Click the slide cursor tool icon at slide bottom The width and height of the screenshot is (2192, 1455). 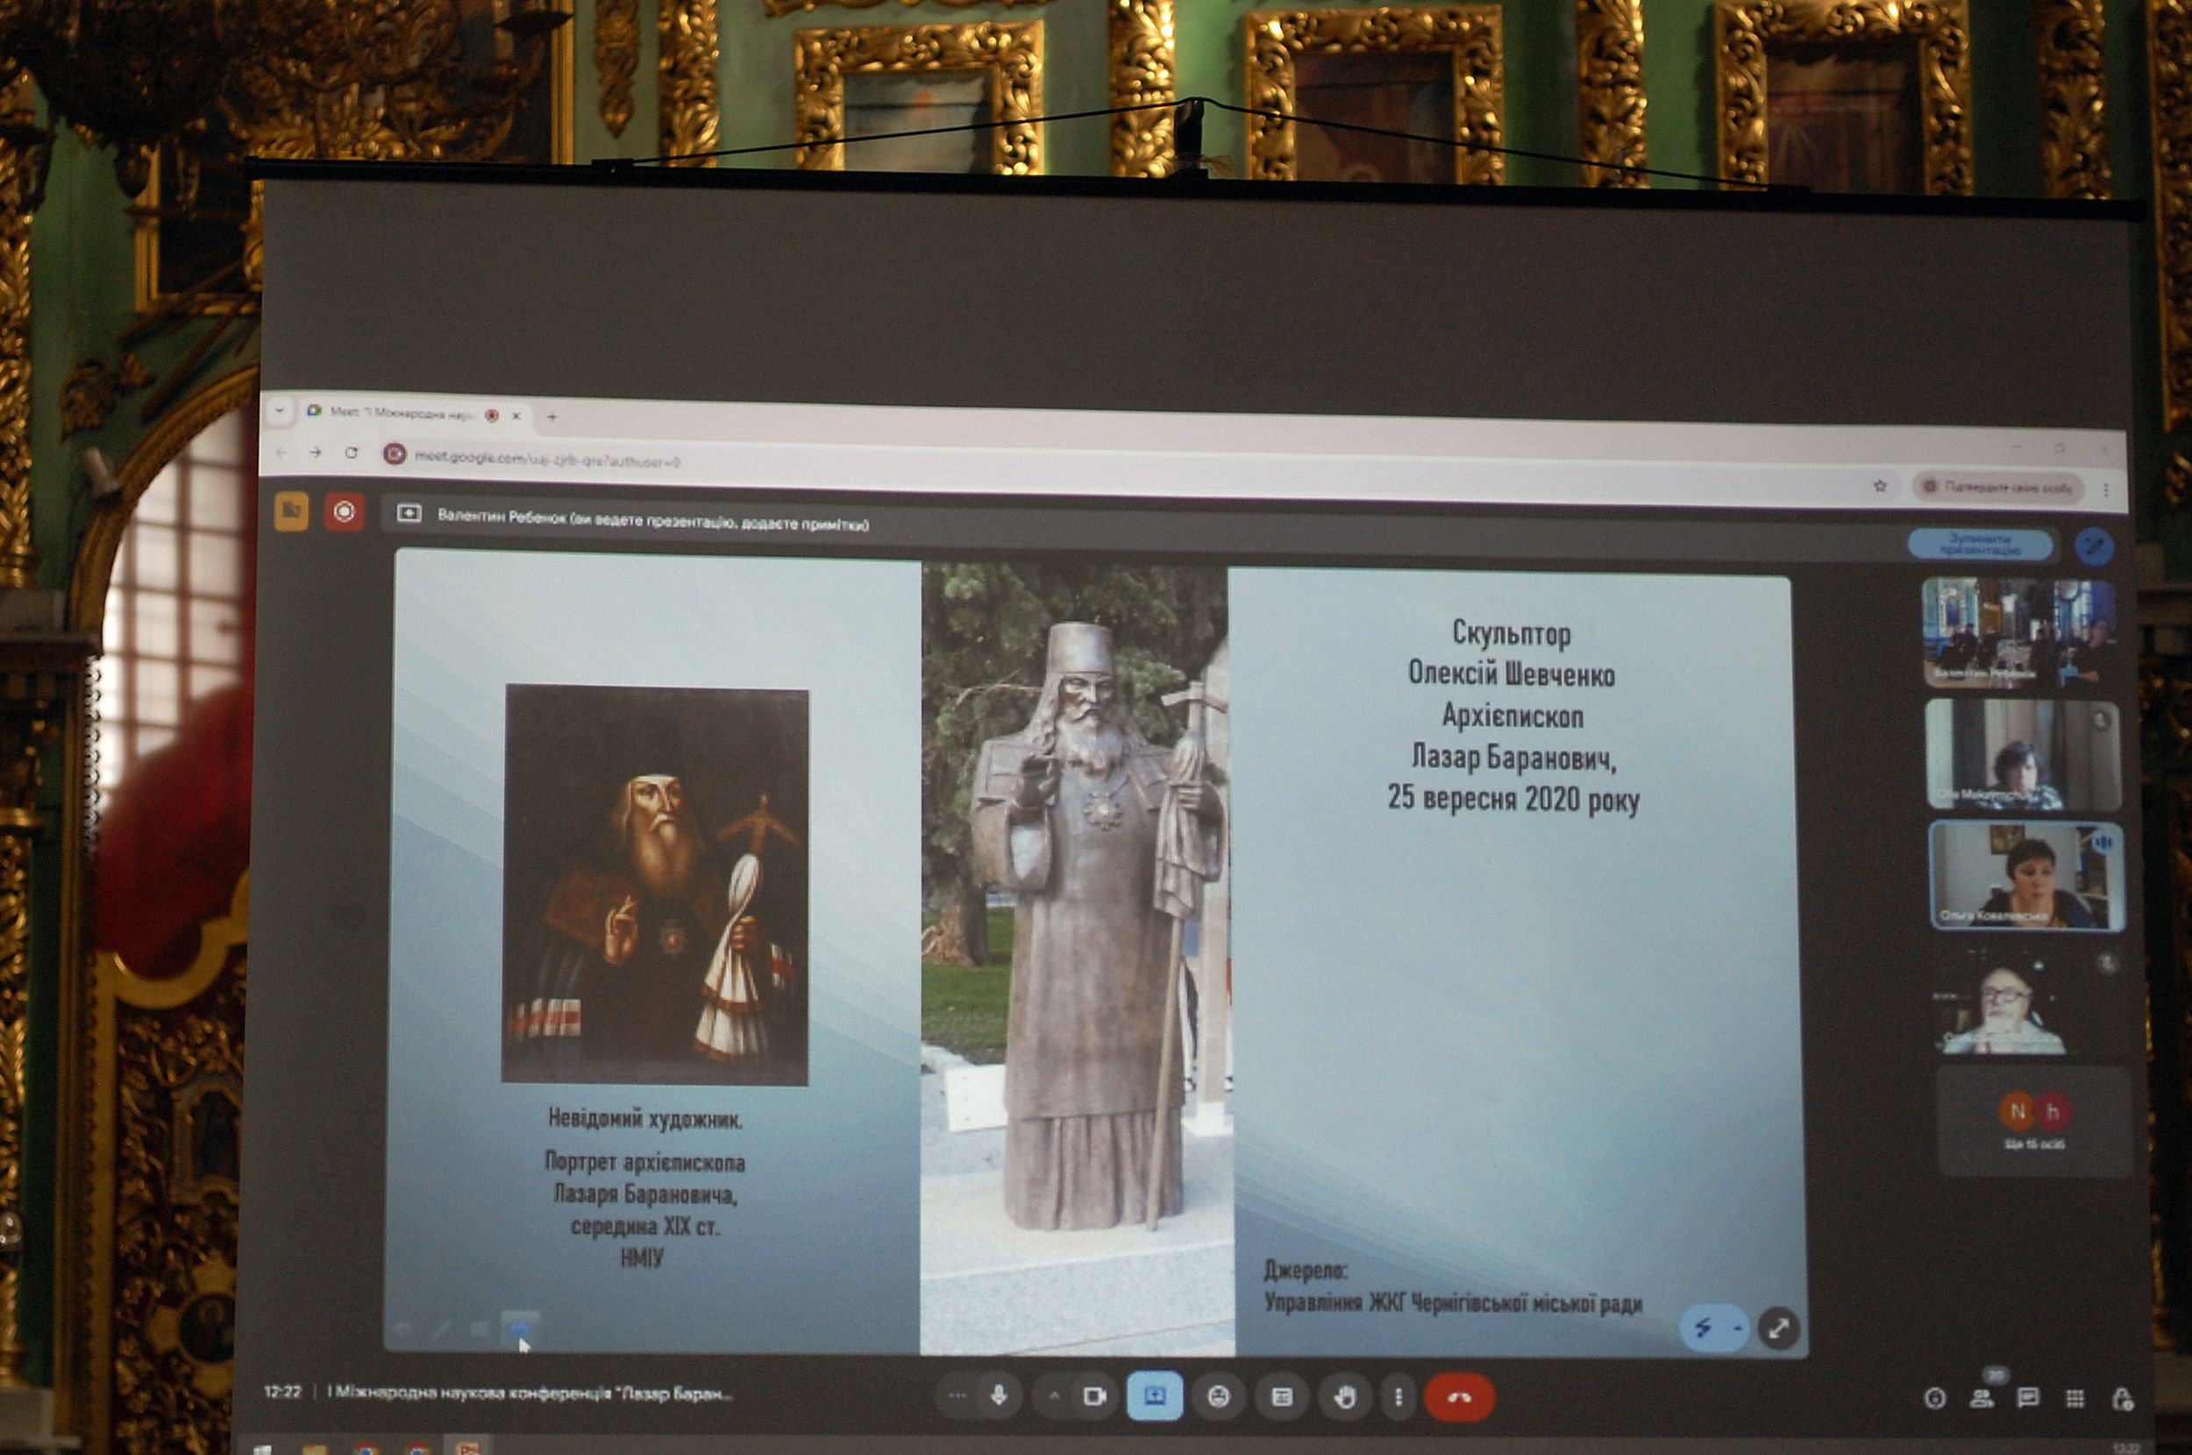click(519, 1330)
